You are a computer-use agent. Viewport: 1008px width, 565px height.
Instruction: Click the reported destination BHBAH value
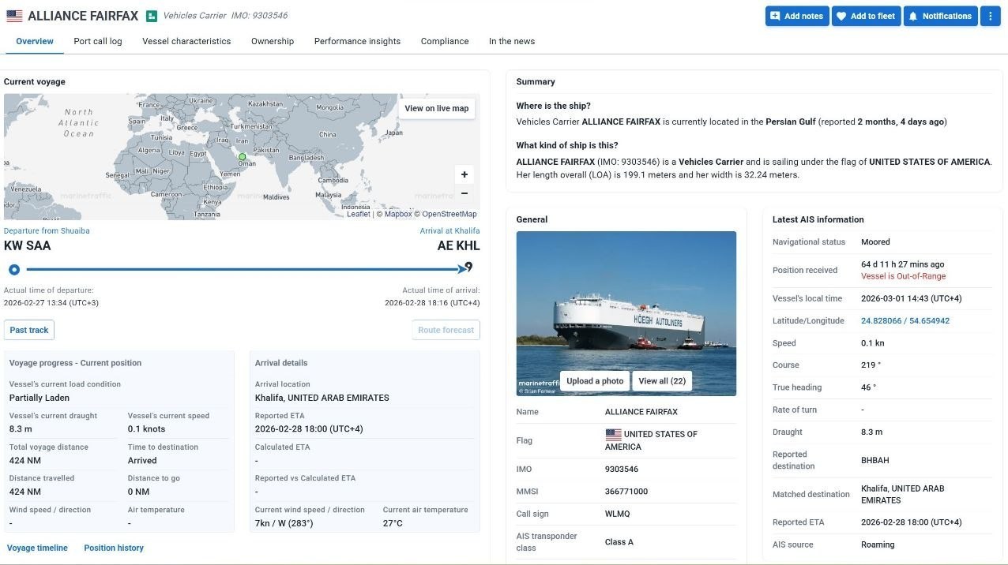[875, 460]
